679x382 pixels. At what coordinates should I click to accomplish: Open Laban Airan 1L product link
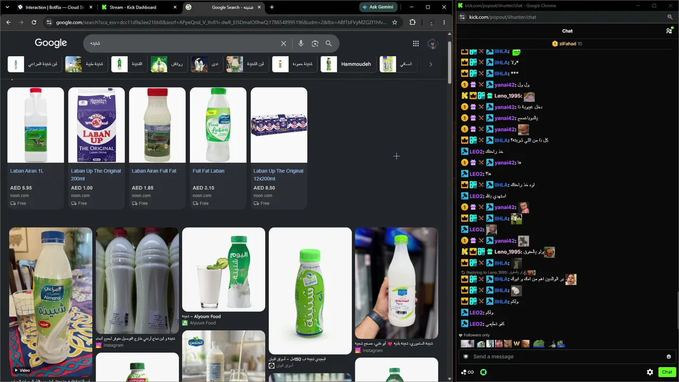[27, 171]
